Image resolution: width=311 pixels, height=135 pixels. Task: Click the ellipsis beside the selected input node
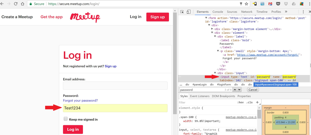pos(180,77)
